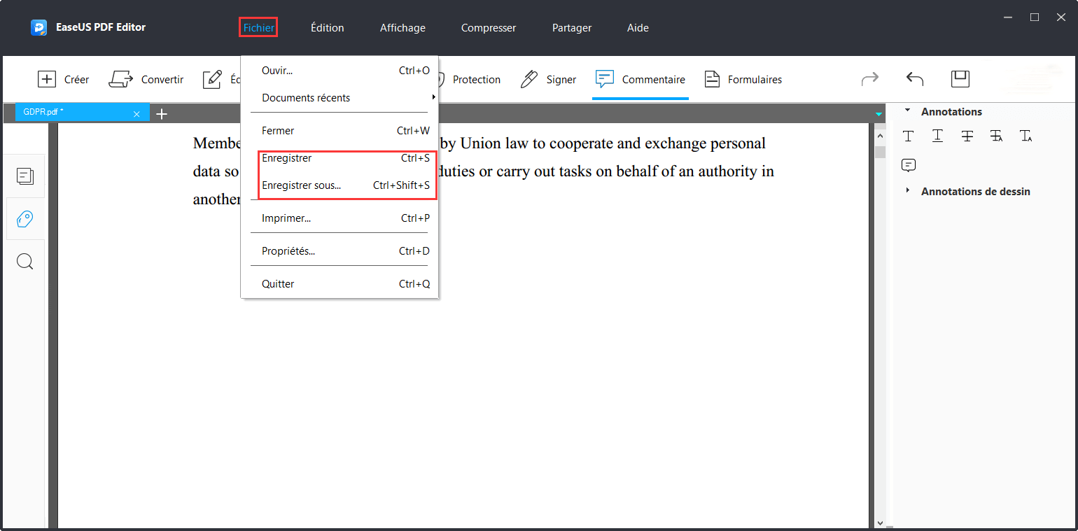Open the tab list dropdown arrow

point(878,113)
